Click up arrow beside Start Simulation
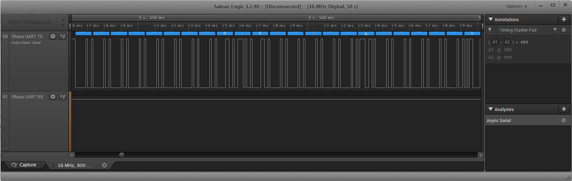Screen dimensions: 572x181 tap(63, 19)
